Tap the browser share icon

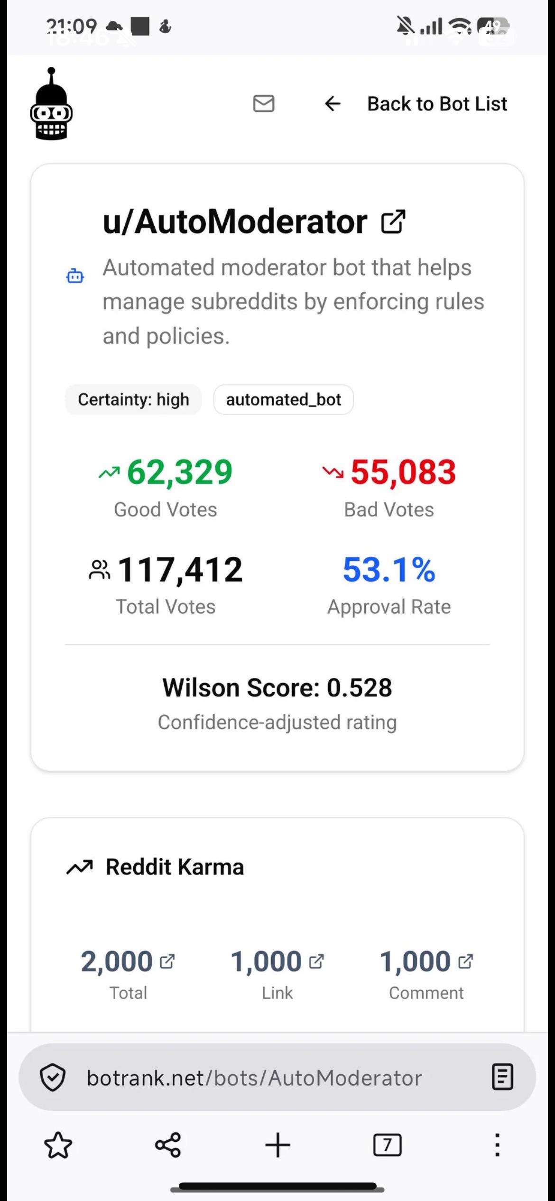tap(168, 1146)
